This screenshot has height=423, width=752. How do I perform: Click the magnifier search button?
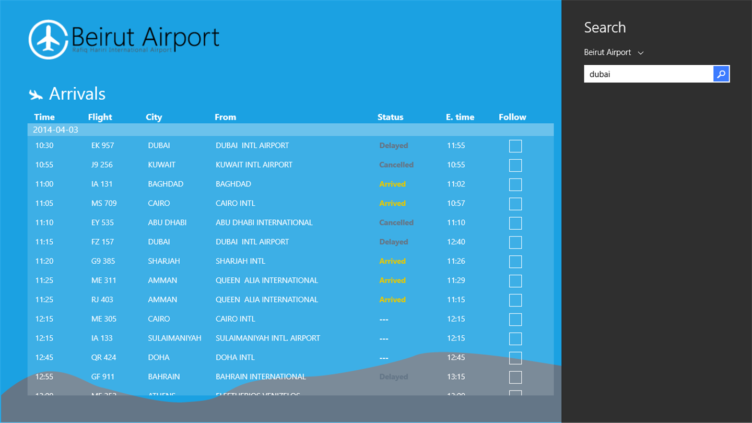tap(721, 74)
